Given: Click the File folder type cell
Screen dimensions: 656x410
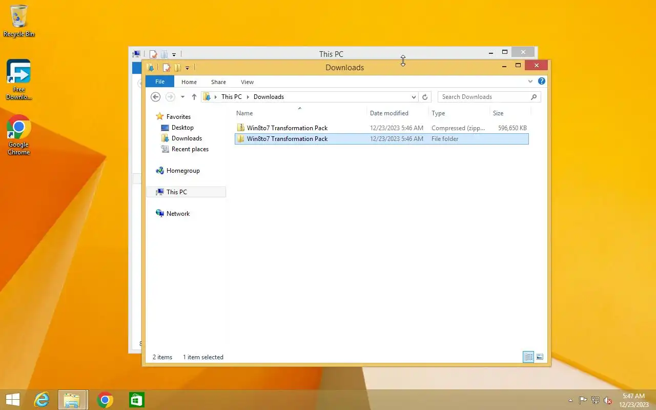Looking at the screenshot, I should tap(445, 139).
